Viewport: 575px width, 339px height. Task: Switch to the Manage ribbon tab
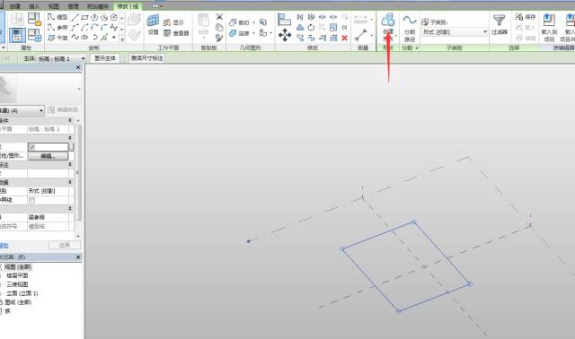73,6
